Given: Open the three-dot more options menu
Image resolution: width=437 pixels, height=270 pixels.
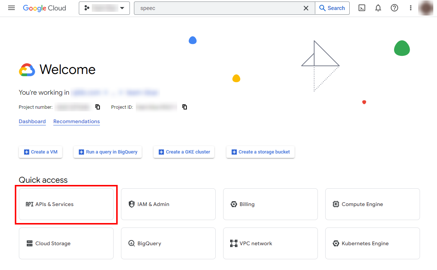Looking at the screenshot, I should 410,8.
